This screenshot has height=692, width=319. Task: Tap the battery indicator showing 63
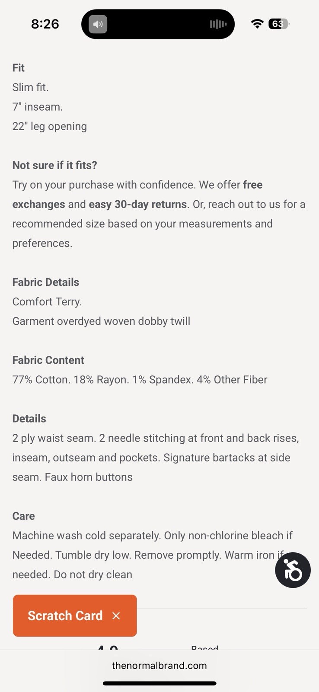(279, 24)
